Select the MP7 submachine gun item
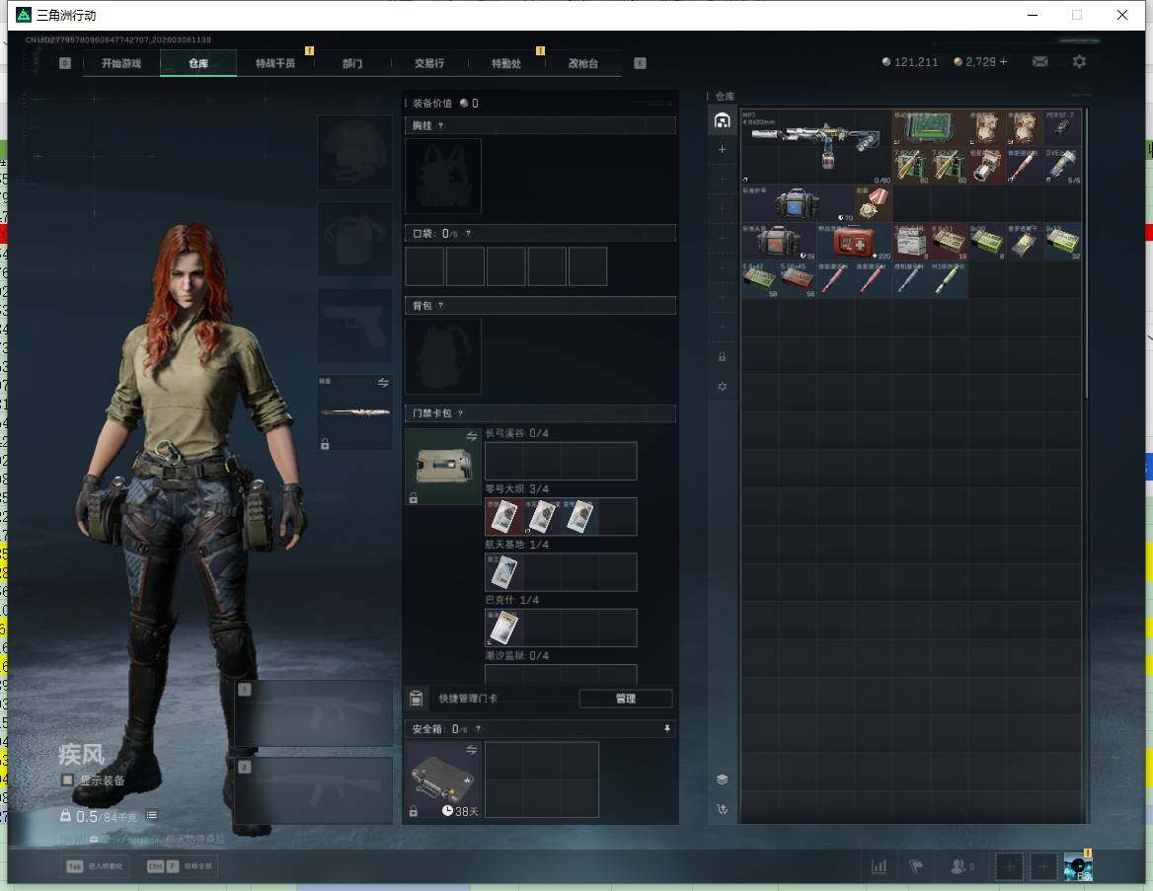The height and width of the screenshot is (891, 1153). click(816, 146)
